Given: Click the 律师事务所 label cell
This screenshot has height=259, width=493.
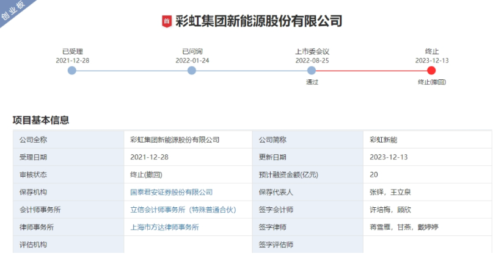Looking at the screenshot, I should [68, 227].
